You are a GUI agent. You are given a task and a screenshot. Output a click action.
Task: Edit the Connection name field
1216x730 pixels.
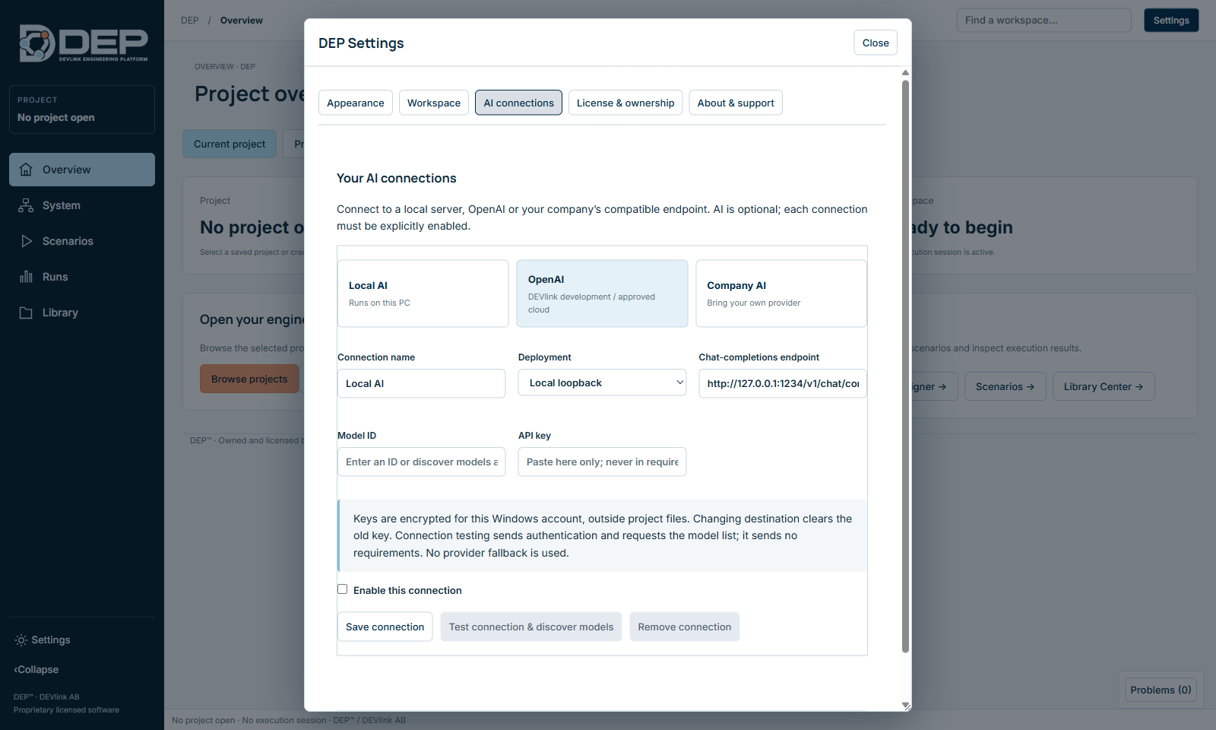[422, 383]
